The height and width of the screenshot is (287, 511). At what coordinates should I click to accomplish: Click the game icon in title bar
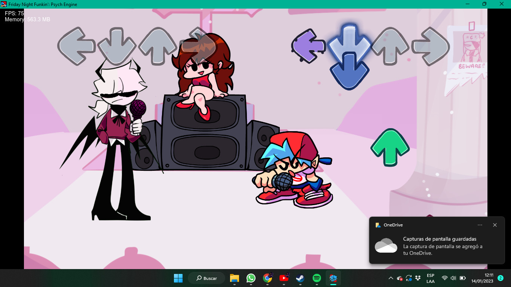coord(3,4)
